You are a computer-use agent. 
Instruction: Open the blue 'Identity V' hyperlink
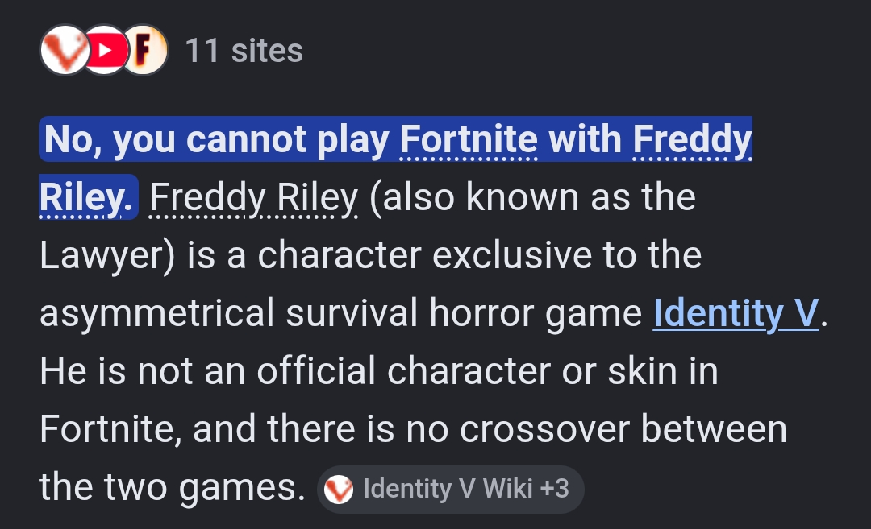click(736, 313)
